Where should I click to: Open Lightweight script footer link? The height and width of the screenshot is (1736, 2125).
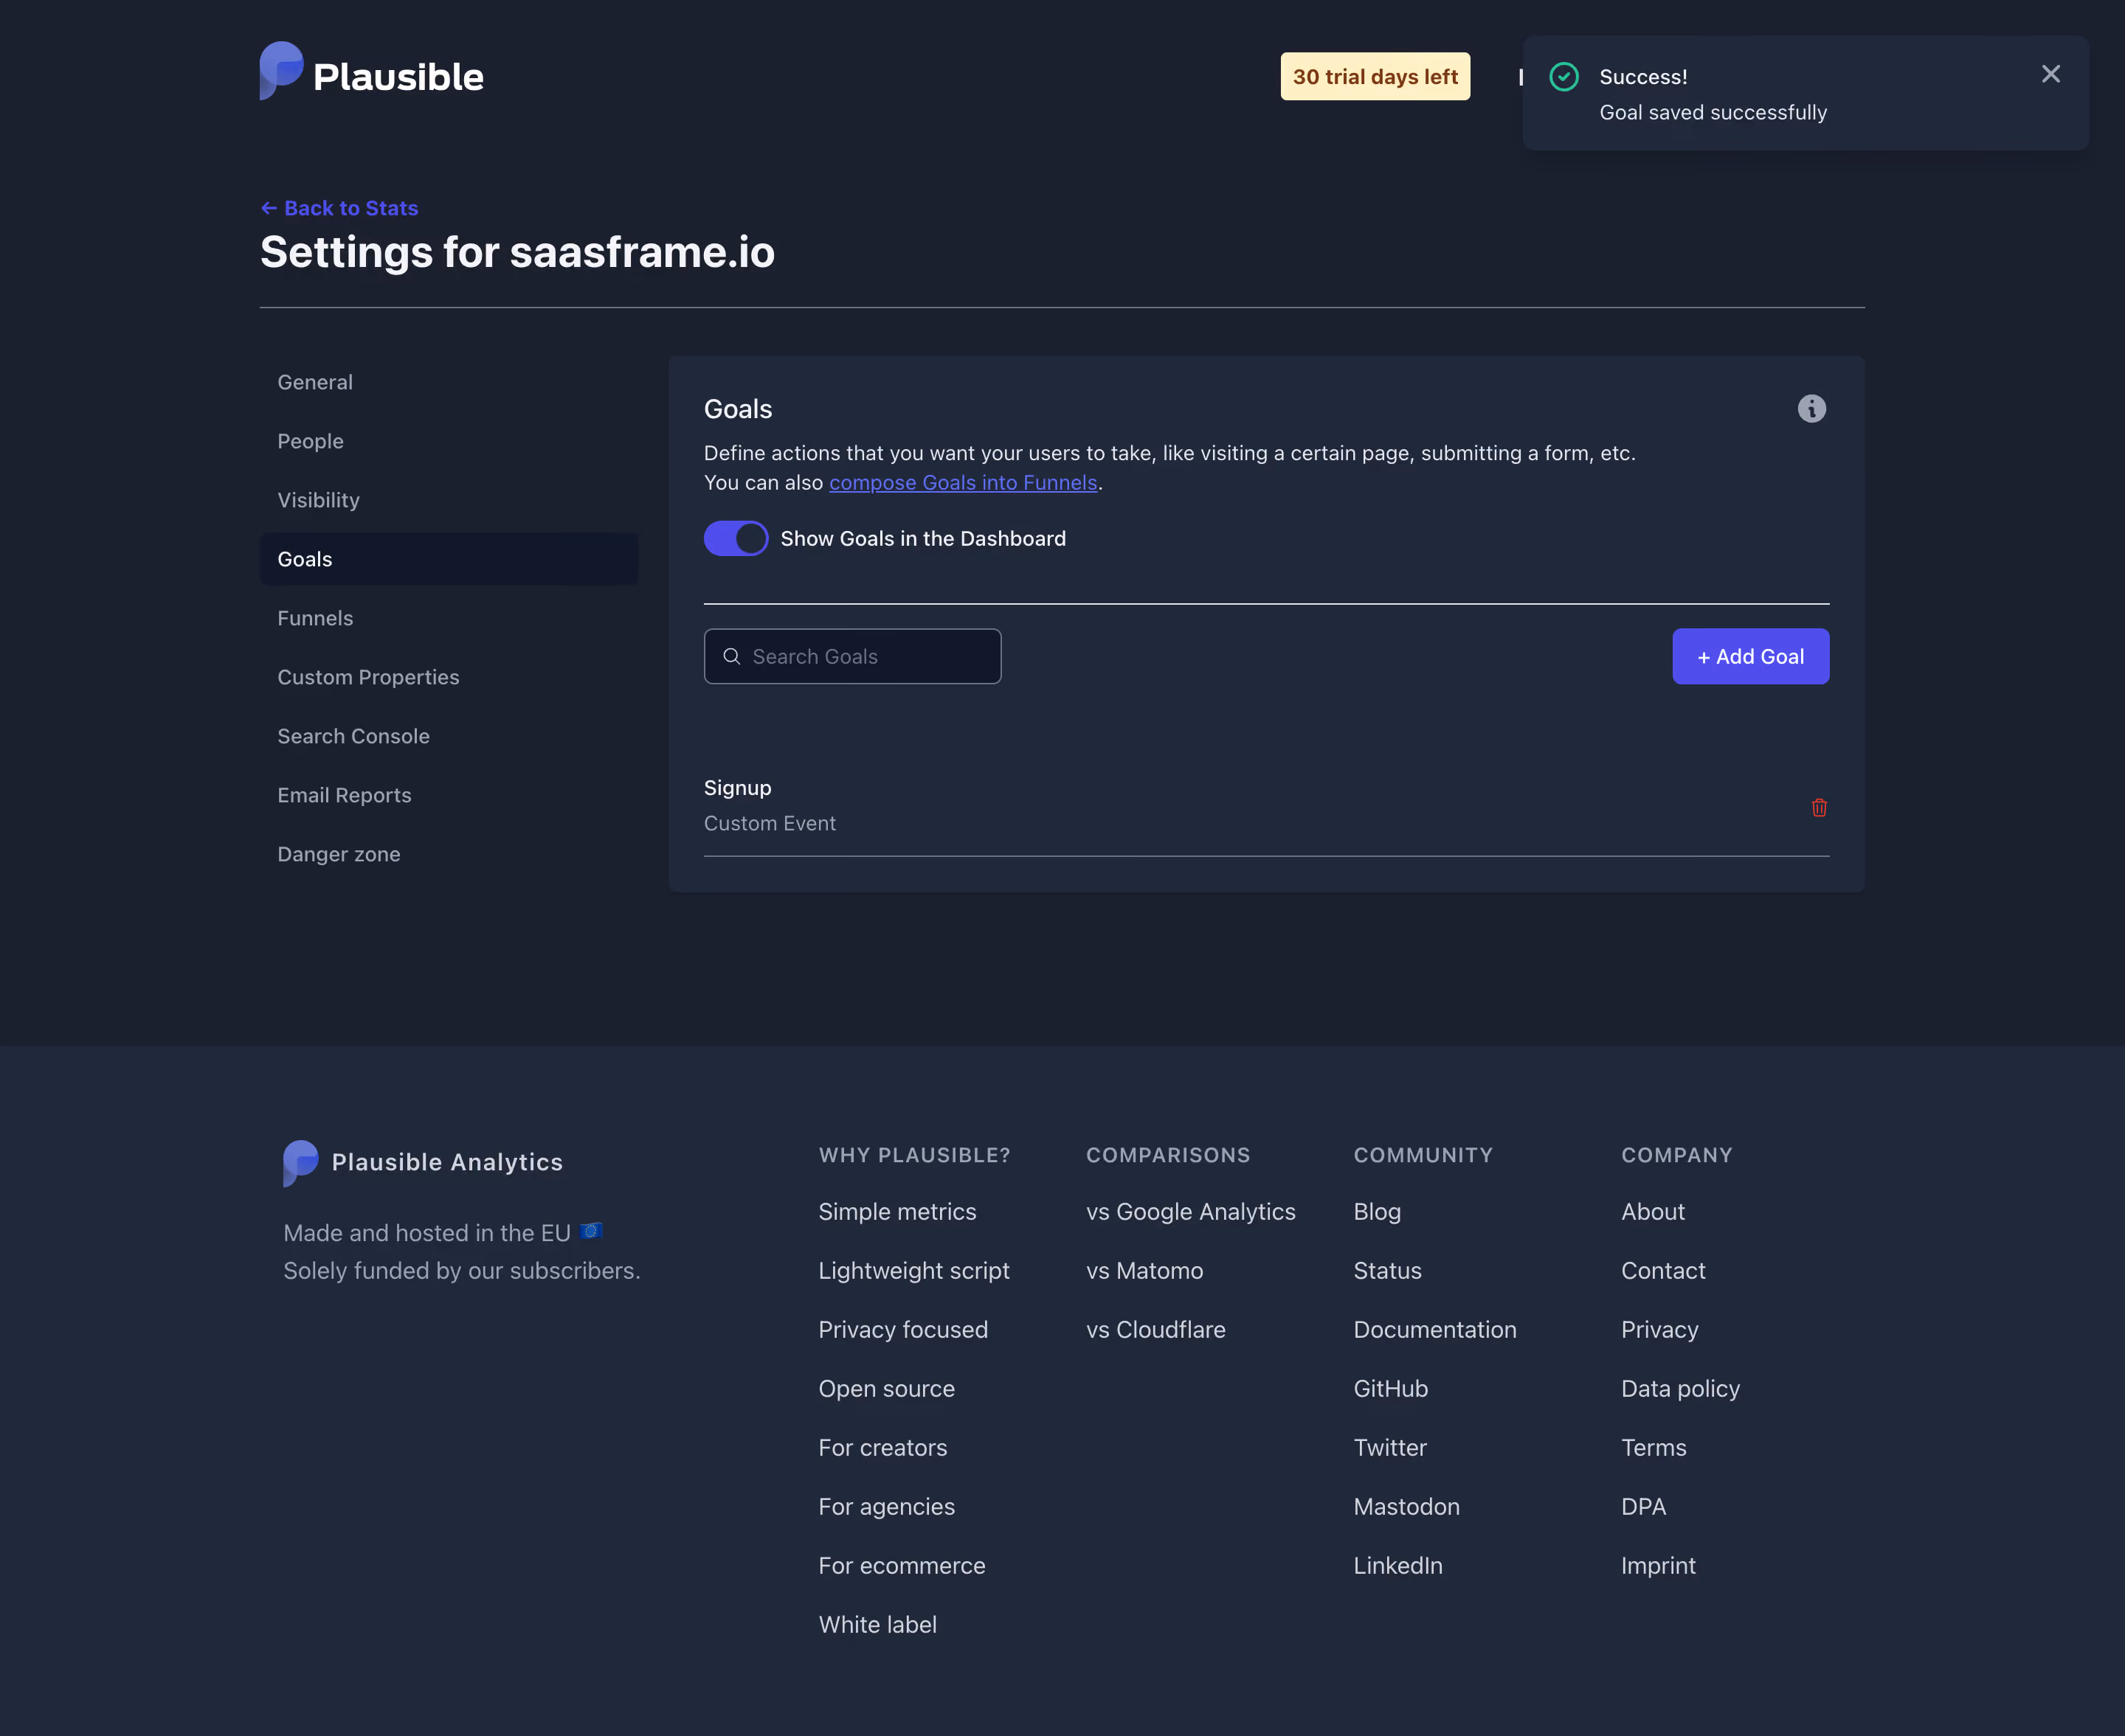pyautogui.click(x=913, y=1270)
